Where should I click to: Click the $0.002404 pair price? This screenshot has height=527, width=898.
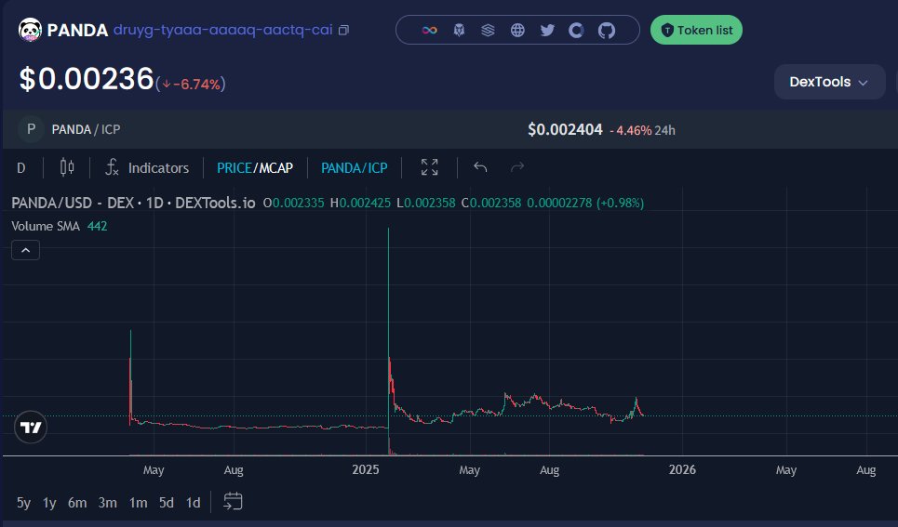pyautogui.click(x=565, y=129)
